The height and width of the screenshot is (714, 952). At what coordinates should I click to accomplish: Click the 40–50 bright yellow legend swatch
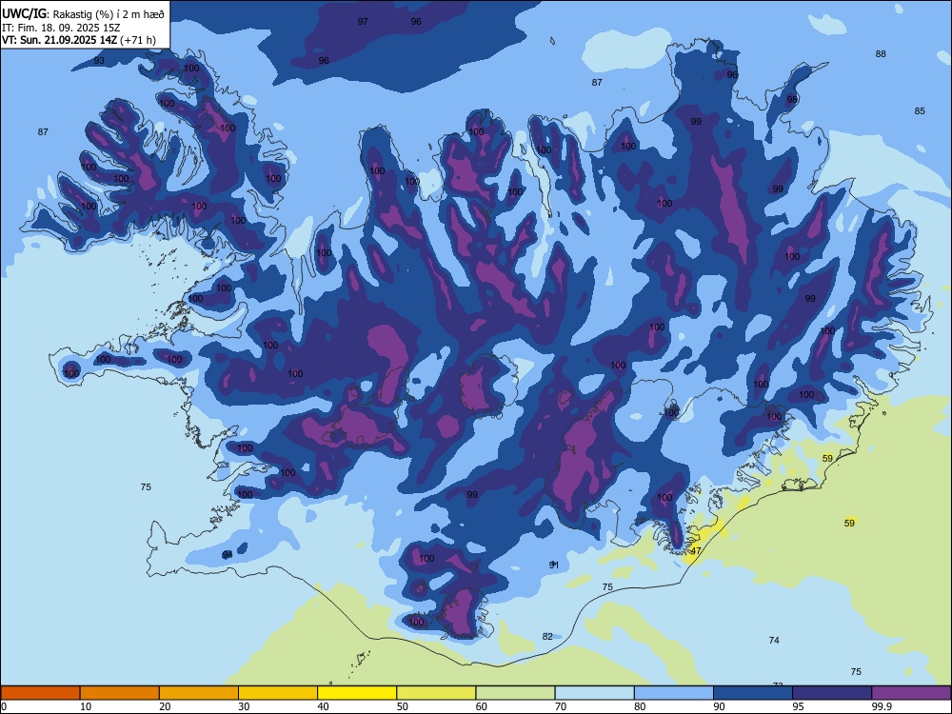click(x=357, y=693)
